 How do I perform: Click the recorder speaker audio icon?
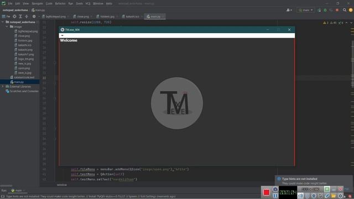(300, 196)
